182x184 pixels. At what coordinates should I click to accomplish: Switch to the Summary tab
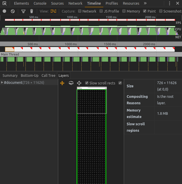pyautogui.click(x=10, y=75)
